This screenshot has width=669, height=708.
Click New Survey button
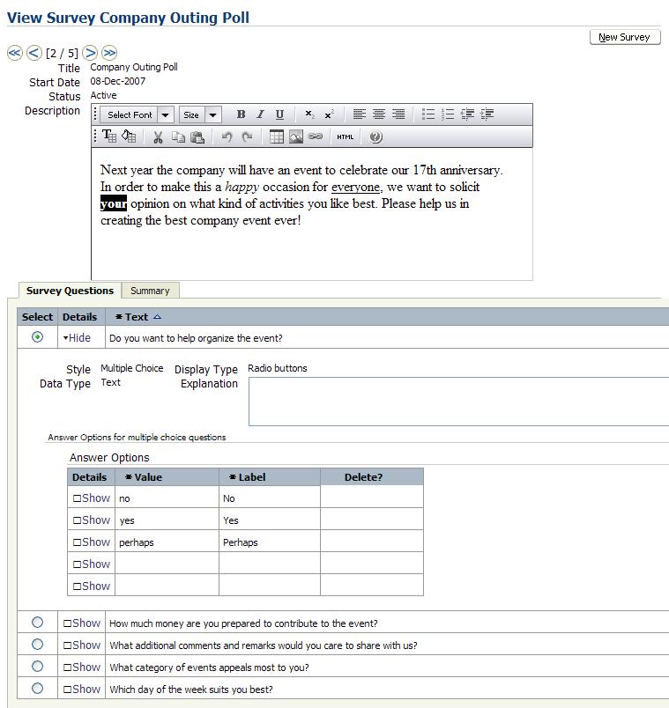pyautogui.click(x=625, y=37)
